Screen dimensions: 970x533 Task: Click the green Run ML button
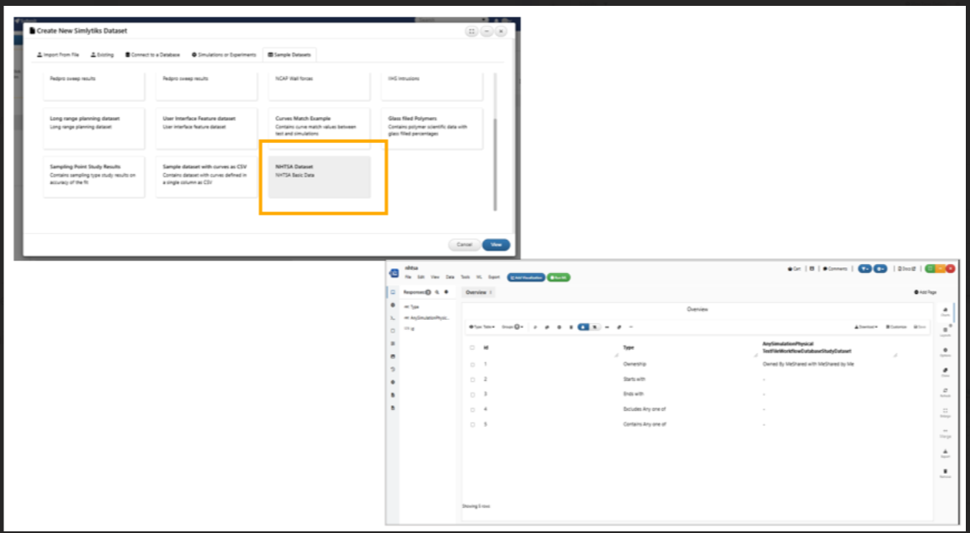coord(559,277)
